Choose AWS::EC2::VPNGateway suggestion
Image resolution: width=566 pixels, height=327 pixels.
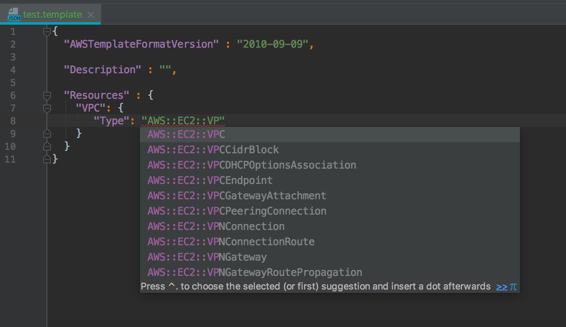coord(330,257)
